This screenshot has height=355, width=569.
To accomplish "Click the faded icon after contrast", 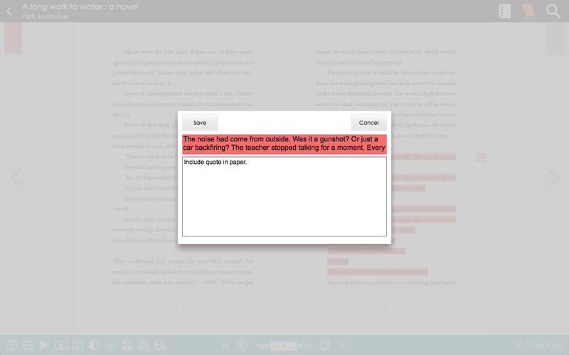I will [110, 345].
